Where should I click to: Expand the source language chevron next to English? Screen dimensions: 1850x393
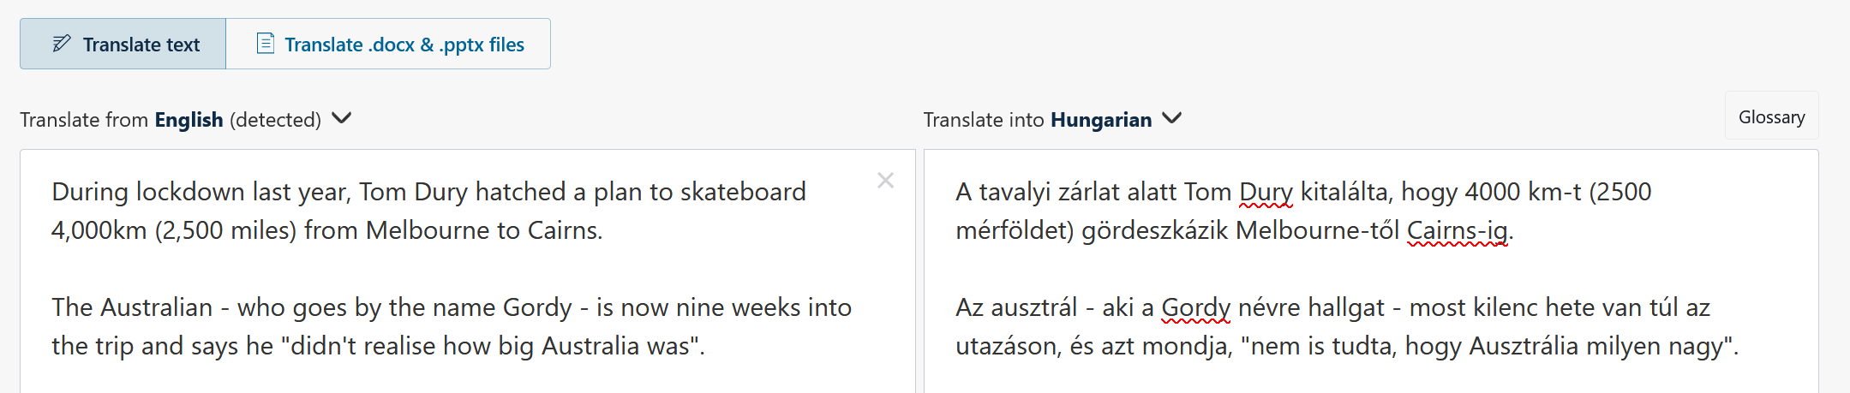click(x=341, y=118)
